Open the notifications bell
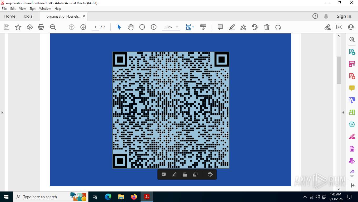 pyautogui.click(x=326, y=16)
